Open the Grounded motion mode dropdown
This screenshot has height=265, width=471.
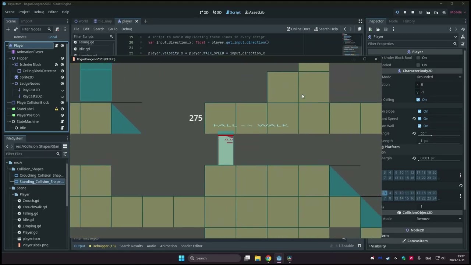coord(439,77)
